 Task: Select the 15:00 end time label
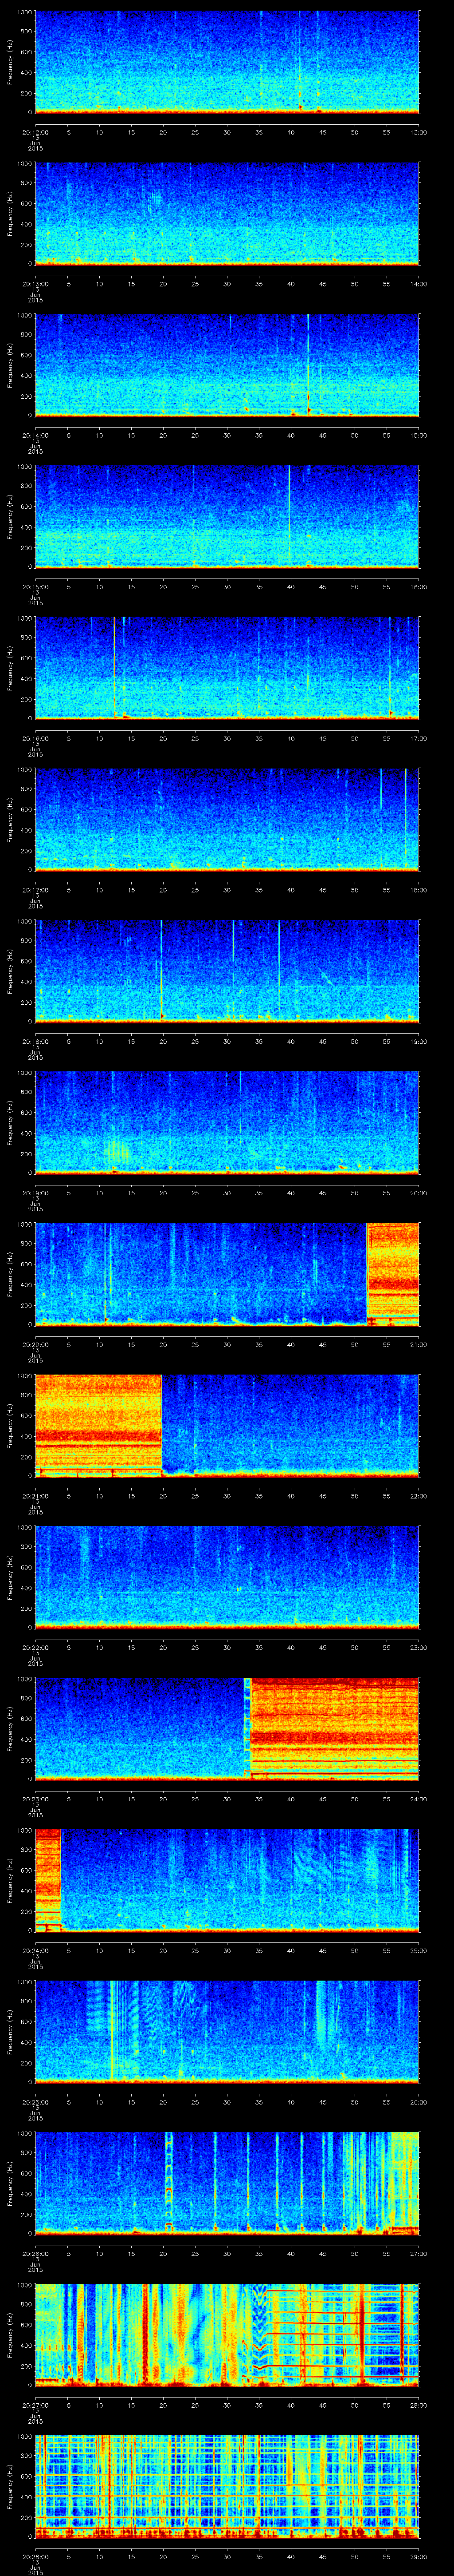click(x=418, y=435)
